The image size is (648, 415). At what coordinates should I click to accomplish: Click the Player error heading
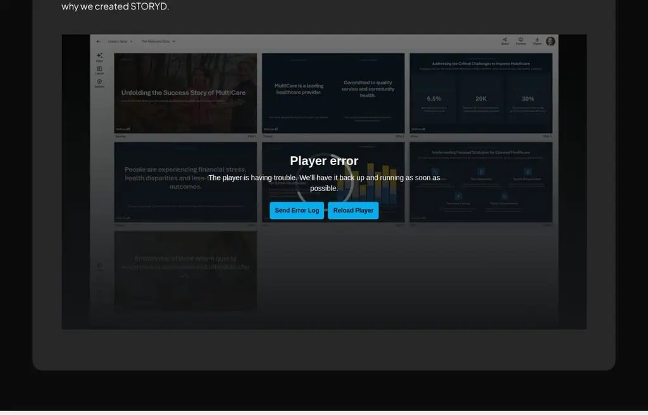click(x=324, y=161)
